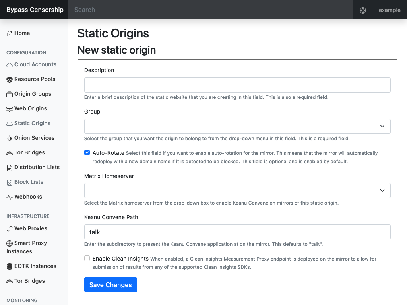Click the EOTK Instances database icon
This screenshot has height=305, width=407.
pyautogui.click(x=10, y=266)
